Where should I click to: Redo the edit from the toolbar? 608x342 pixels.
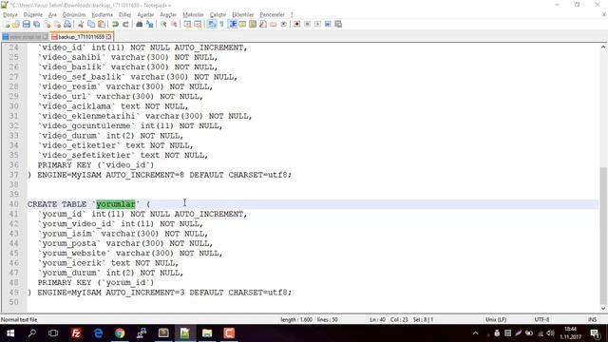[125, 24]
